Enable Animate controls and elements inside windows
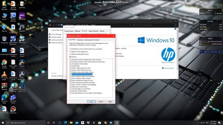The image size is (223, 125). 71,60
